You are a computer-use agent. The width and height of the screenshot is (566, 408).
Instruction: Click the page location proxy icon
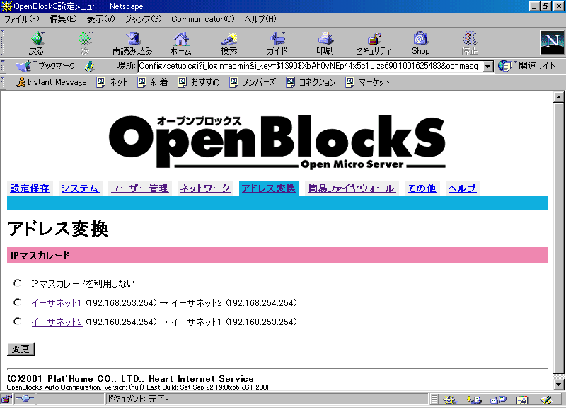[89, 66]
